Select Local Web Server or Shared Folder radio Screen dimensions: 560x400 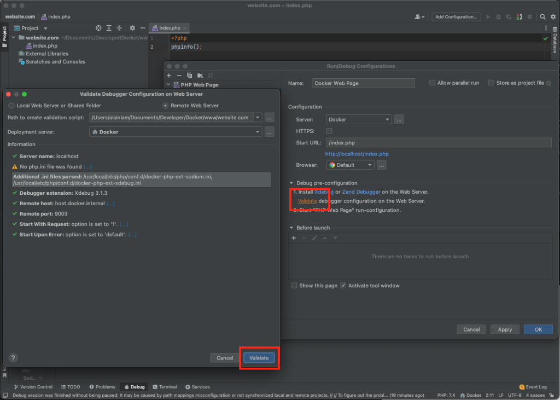point(11,106)
